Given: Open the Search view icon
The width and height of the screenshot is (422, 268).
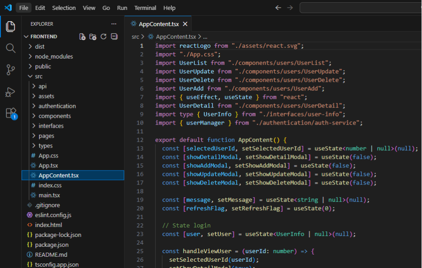Looking at the screenshot, I should coord(10,48).
